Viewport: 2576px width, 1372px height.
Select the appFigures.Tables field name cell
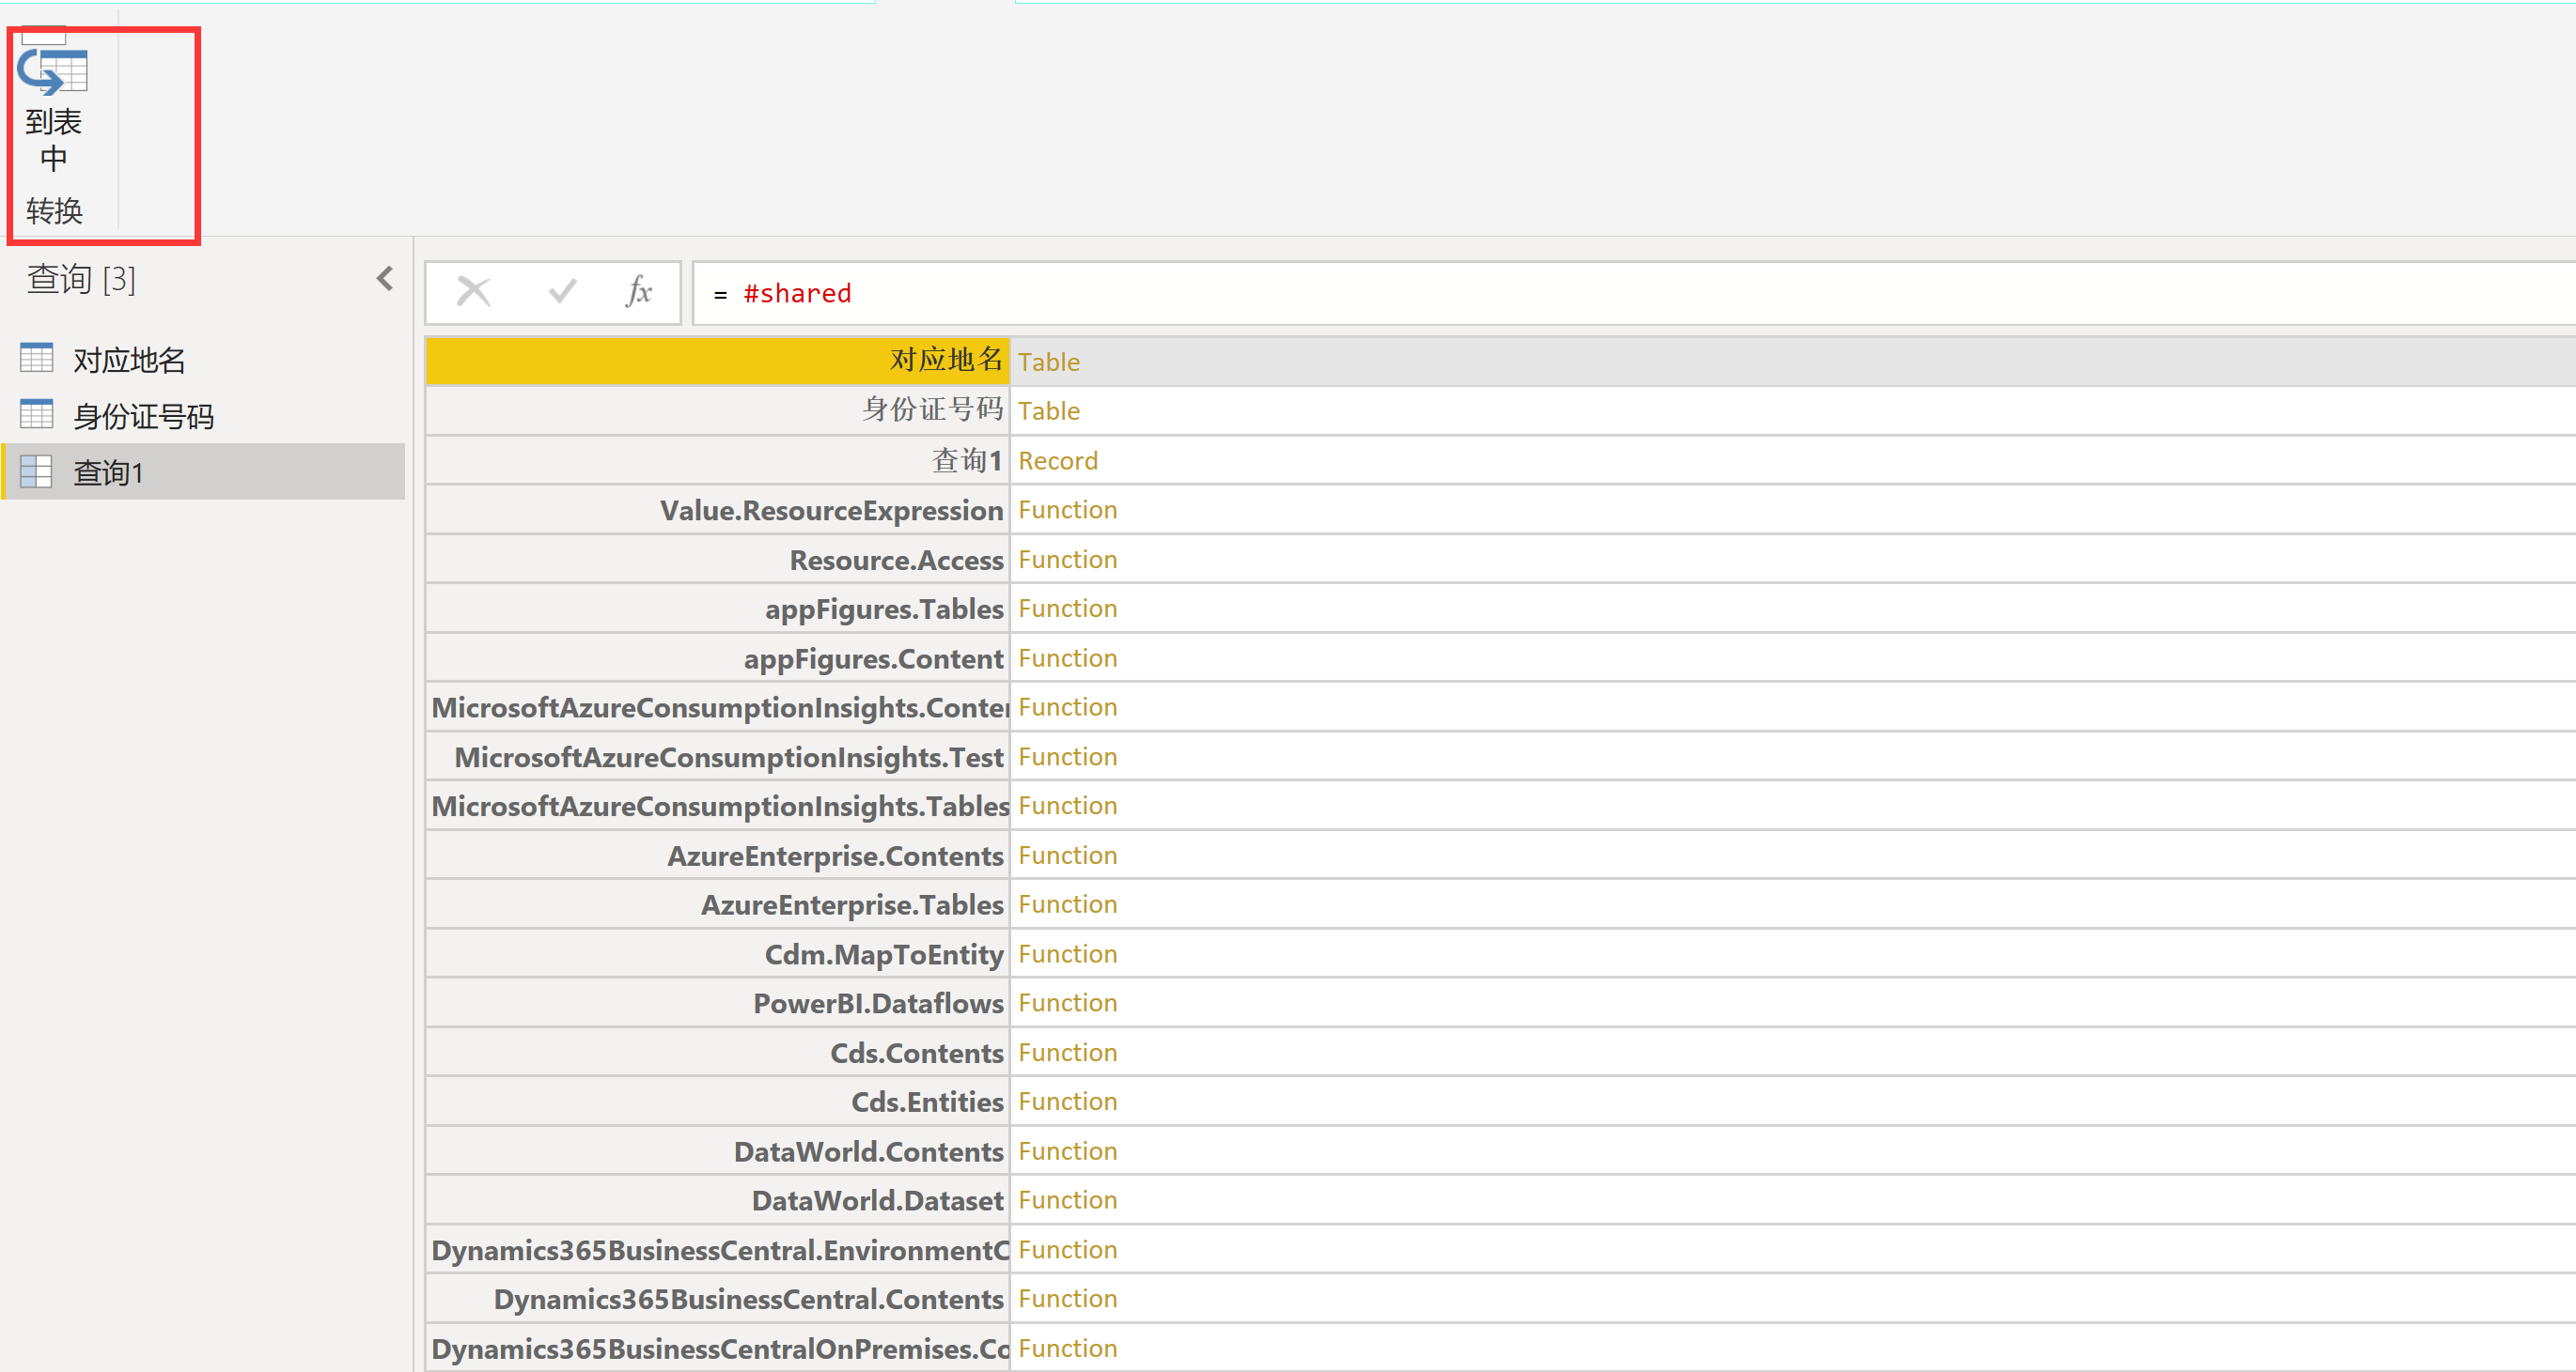pos(718,608)
